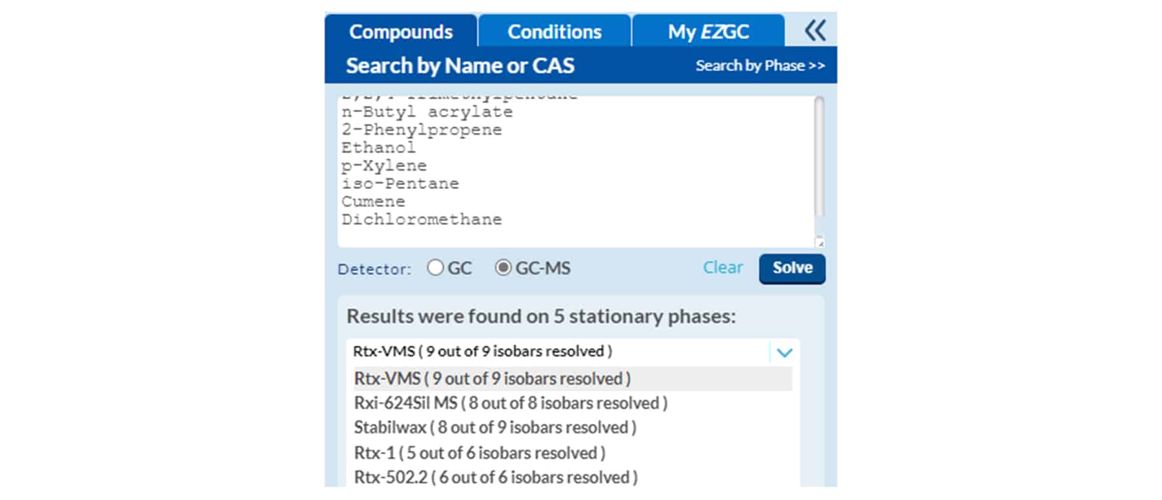Image resolution: width=1162 pixels, height=500 pixels.
Task: Open the My EZGC tab
Action: (708, 31)
